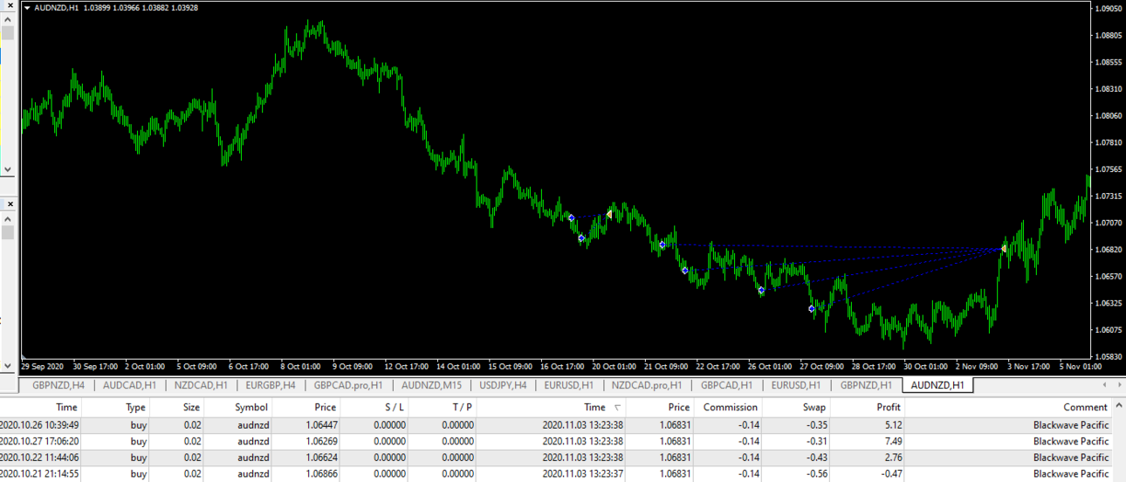Switch to the NZDCAD,H1 chart tab
The height and width of the screenshot is (482, 1126).
pos(201,385)
